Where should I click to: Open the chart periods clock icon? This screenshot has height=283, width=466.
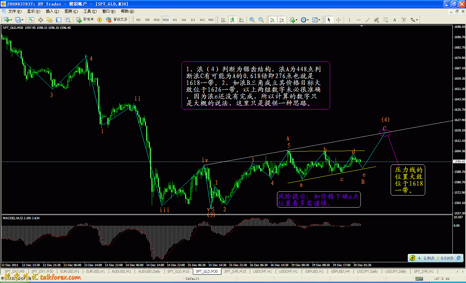click(x=303, y=20)
